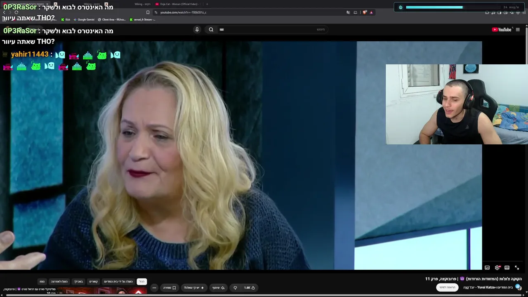
Task: Toggle theater mode on the player
Action: [507, 268]
